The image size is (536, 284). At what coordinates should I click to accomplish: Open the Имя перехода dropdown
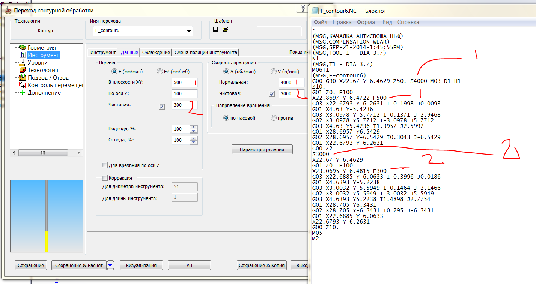click(x=189, y=32)
